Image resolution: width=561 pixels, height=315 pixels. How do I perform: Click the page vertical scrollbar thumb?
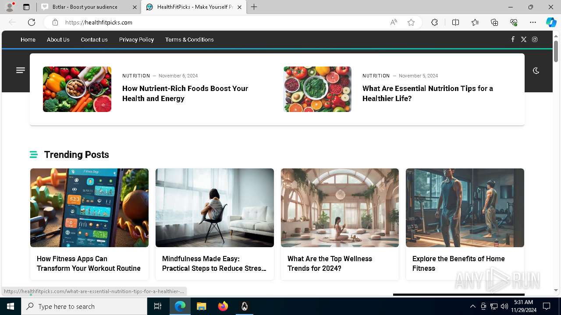556,51
